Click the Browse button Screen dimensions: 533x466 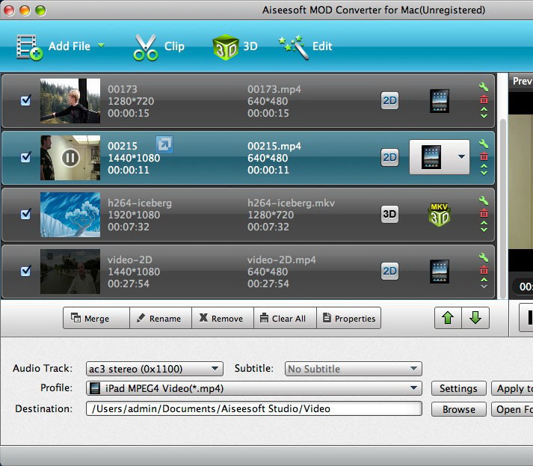tap(458, 409)
